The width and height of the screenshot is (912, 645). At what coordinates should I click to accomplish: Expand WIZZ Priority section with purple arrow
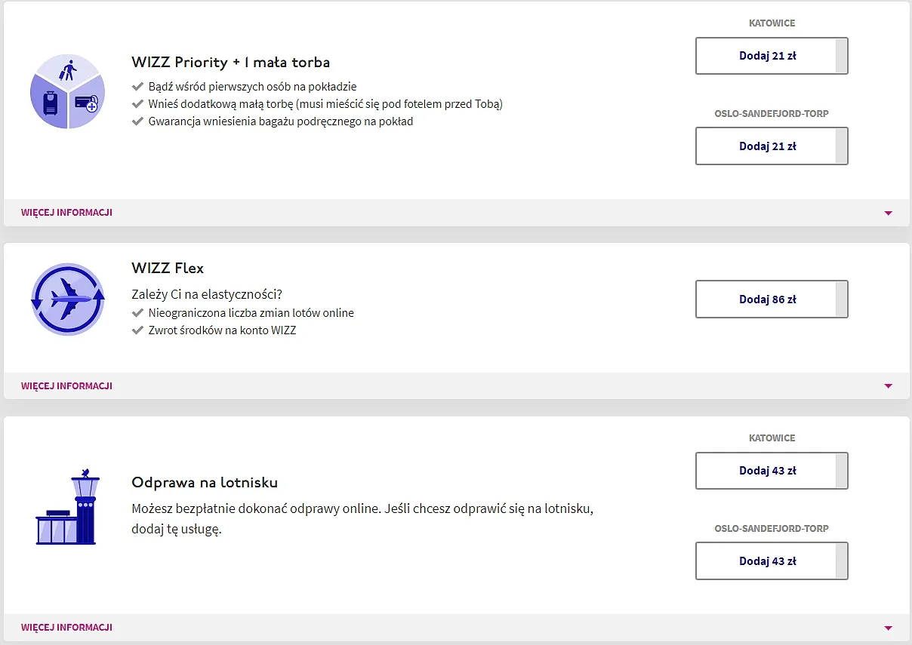(888, 213)
